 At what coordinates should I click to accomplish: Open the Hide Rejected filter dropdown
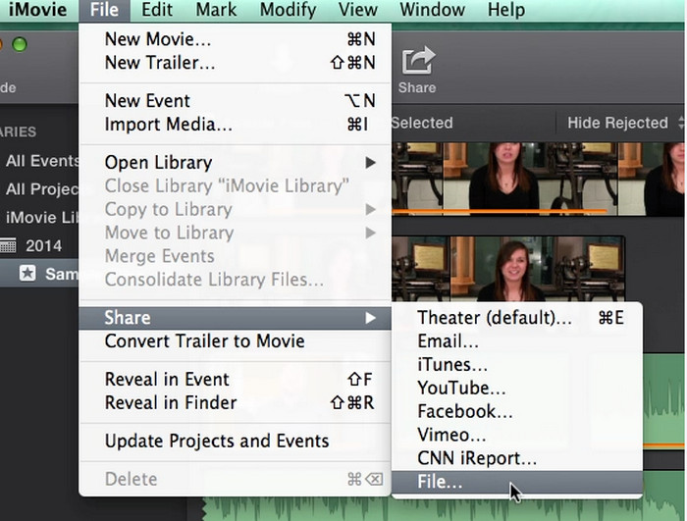pyautogui.click(x=616, y=123)
